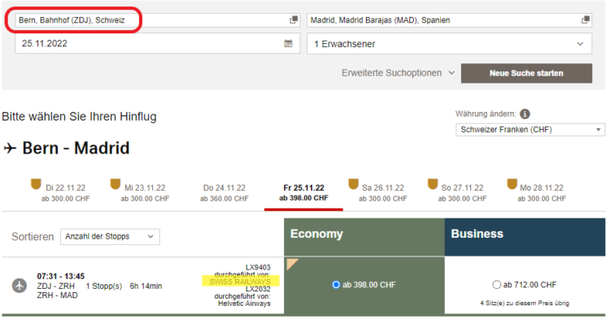Open the 1 Erwachsener passenger dropdown

point(449,44)
